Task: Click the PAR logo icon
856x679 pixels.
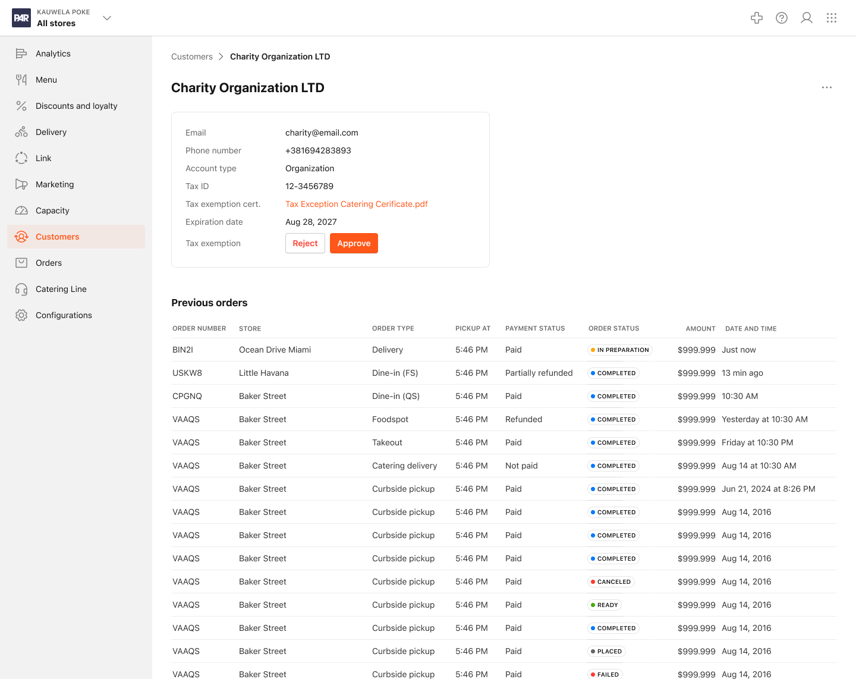Action: point(21,18)
